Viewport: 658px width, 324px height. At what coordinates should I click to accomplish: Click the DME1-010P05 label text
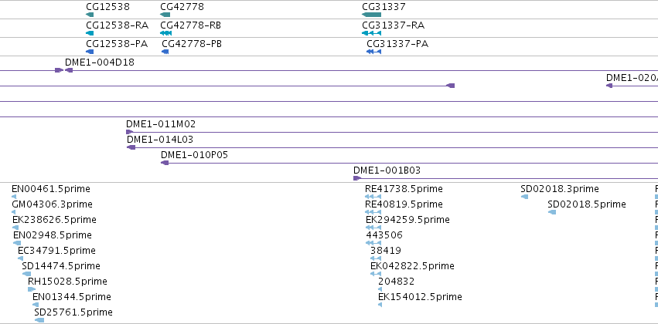pyautogui.click(x=194, y=155)
